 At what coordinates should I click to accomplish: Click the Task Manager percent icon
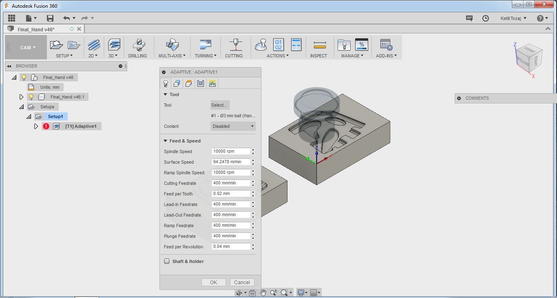point(362,45)
